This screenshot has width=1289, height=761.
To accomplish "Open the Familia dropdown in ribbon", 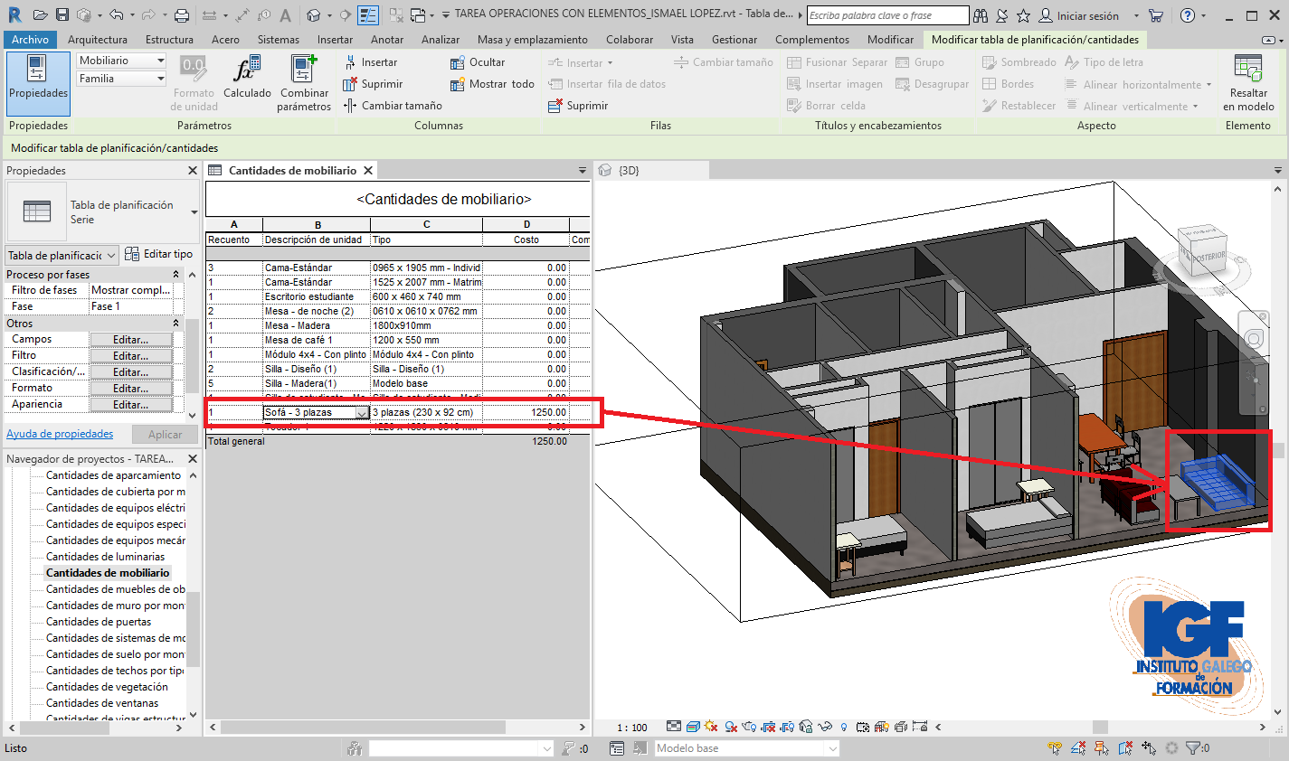I will (161, 79).
